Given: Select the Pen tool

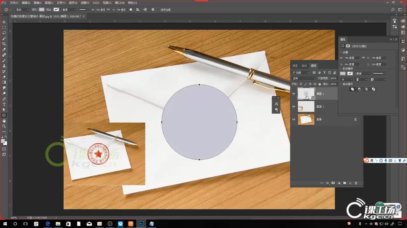Looking at the screenshot, I should (x=4, y=99).
